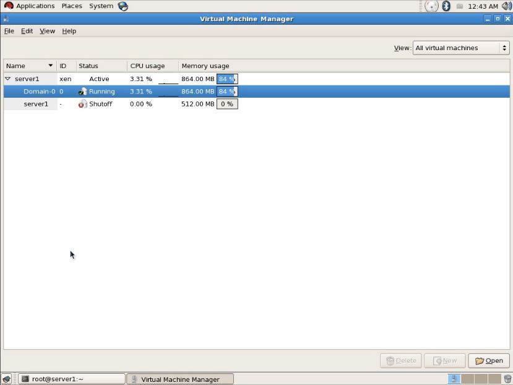Click the xen ID cell
The height and width of the screenshot is (385, 513).
click(65, 79)
